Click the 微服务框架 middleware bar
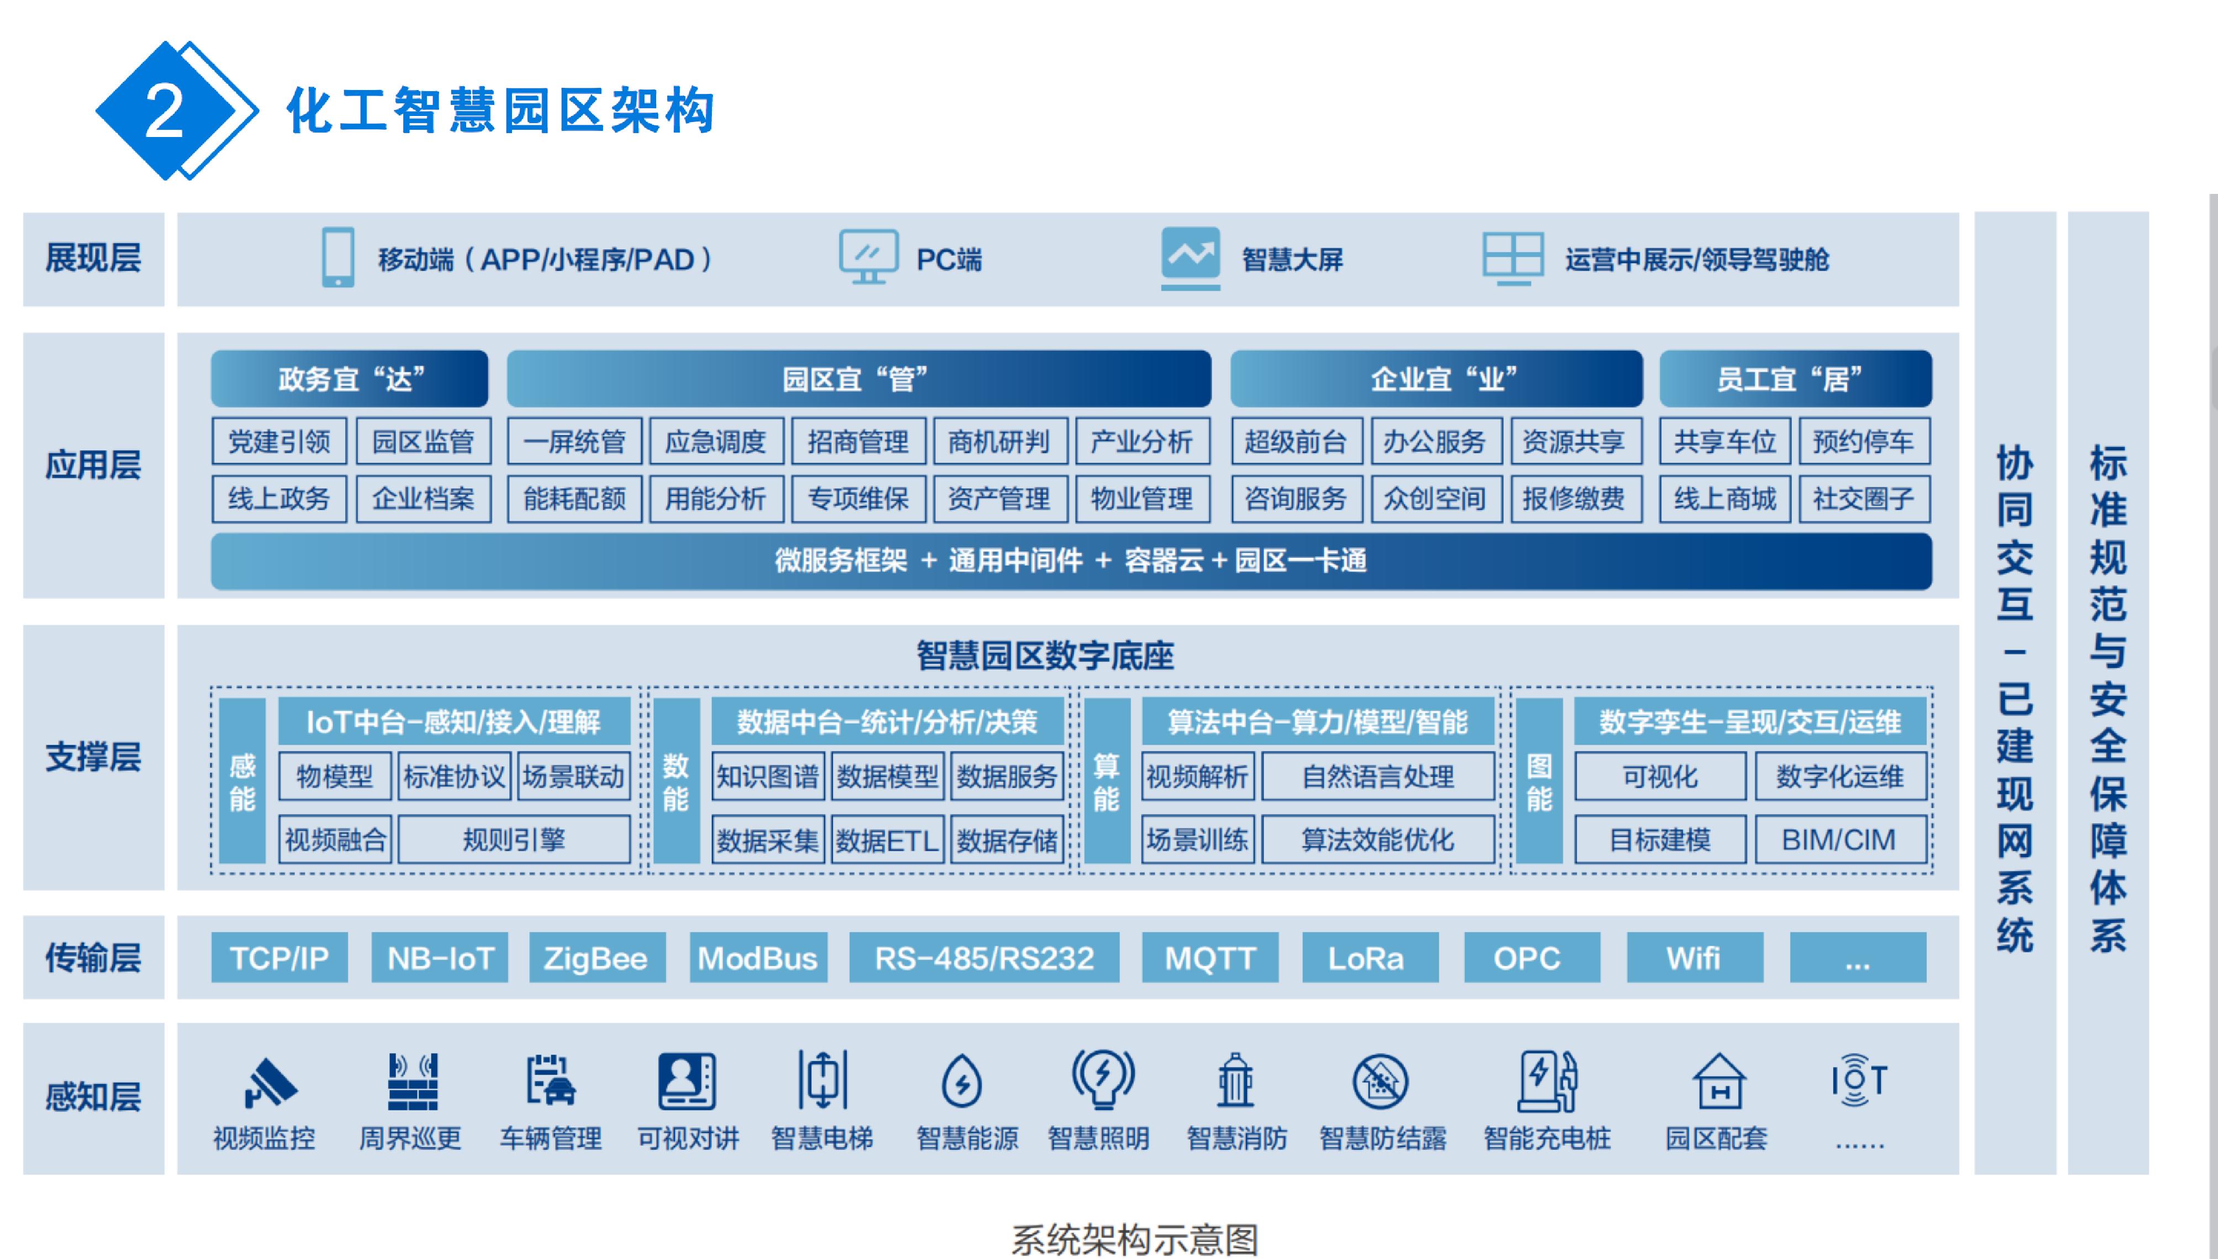The height and width of the screenshot is (1259, 2218). coord(1072,561)
